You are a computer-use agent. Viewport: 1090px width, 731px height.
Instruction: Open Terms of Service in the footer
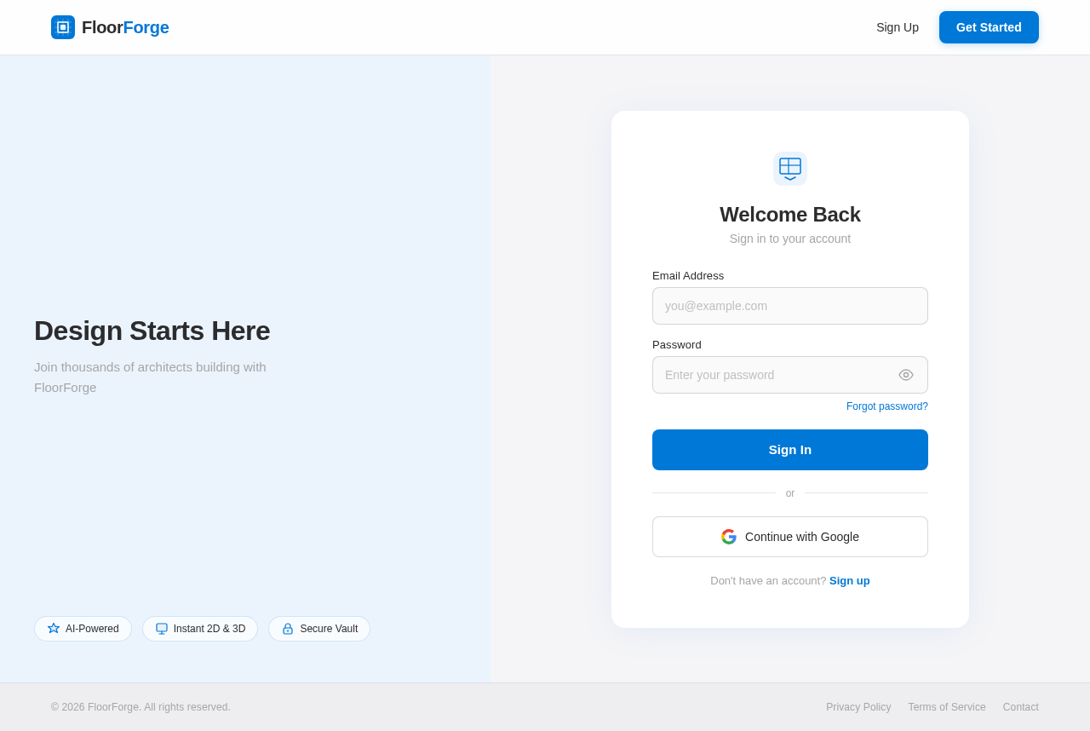coord(947,707)
